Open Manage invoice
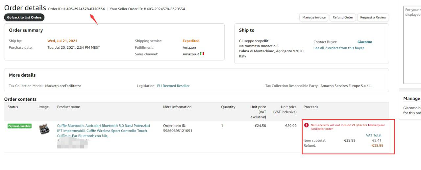This screenshot has width=421, height=170. coord(314,17)
